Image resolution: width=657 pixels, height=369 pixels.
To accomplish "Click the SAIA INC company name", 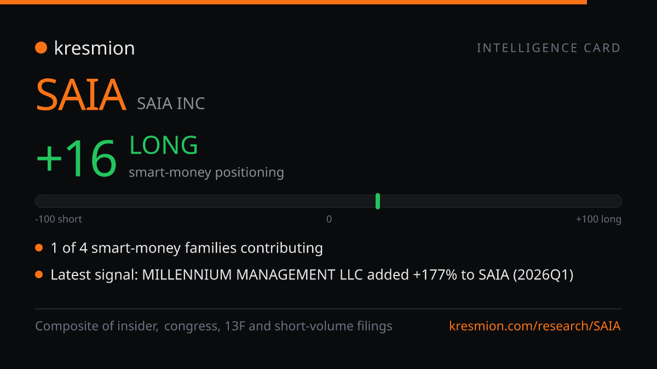I will pos(171,103).
